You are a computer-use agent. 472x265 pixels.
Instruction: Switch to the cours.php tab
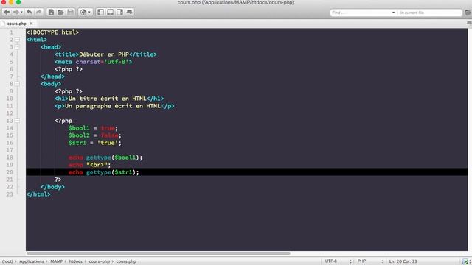(x=16, y=24)
